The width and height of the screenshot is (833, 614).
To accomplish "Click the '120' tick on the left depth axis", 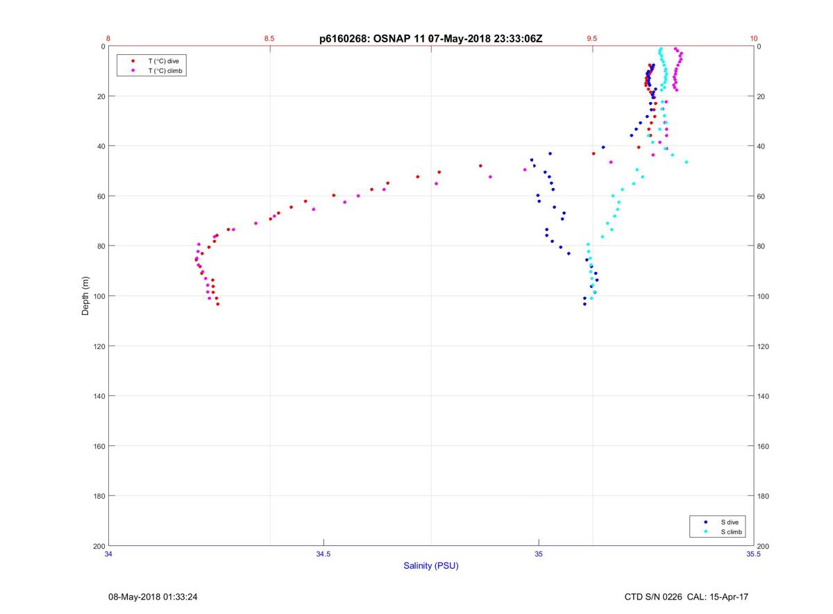I will tap(99, 346).
